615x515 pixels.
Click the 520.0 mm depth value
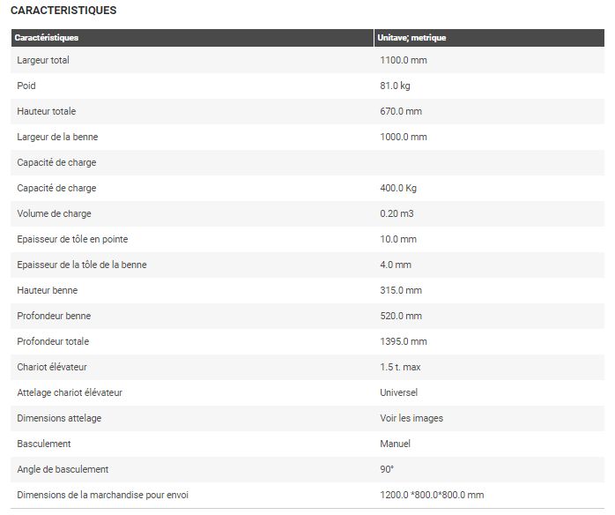click(x=401, y=317)
